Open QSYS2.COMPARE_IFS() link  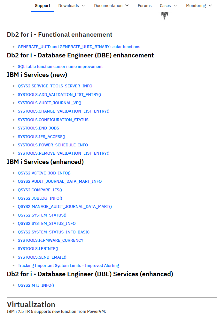click(x=40, y=190)
